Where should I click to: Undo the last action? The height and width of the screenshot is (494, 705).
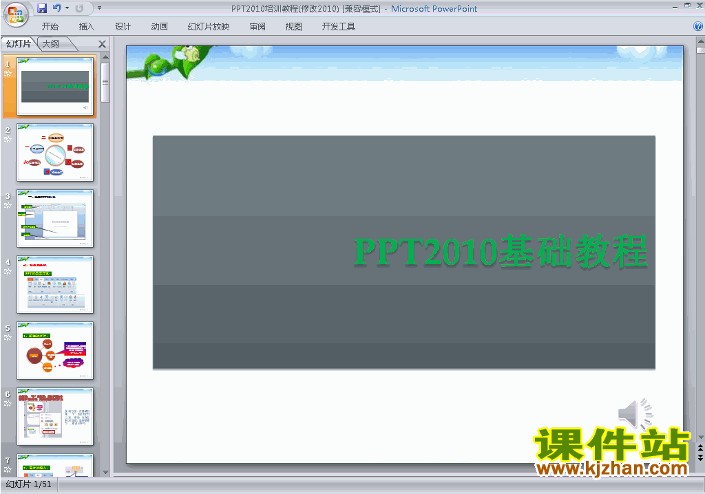coord(56,8)
